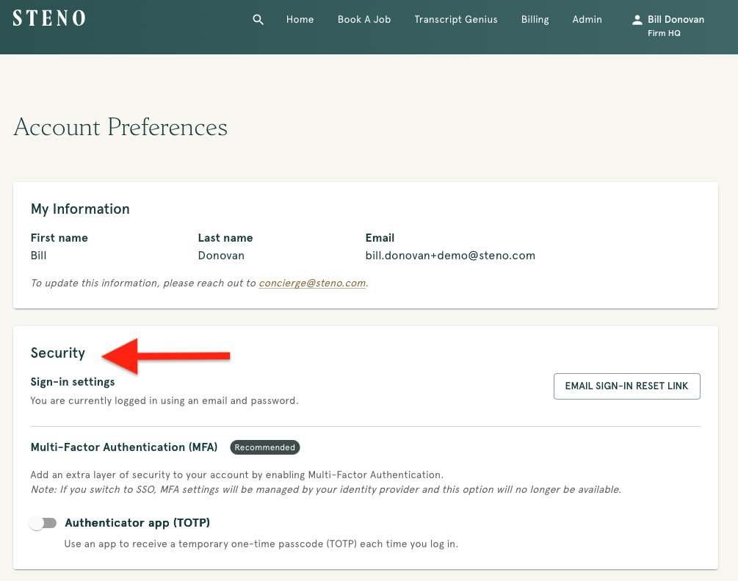Viewport: 738px width, 581px height.
Task: Select the Account Preferences page heading
Action: (x=120, y=127)
